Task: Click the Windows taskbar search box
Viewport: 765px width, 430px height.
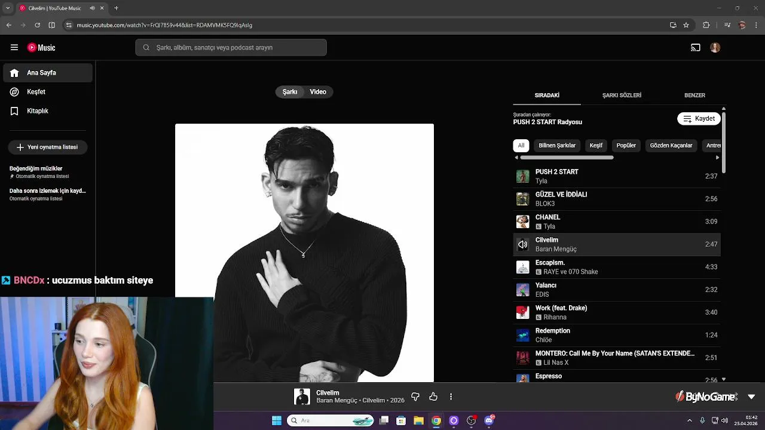Action: point(331,420)
